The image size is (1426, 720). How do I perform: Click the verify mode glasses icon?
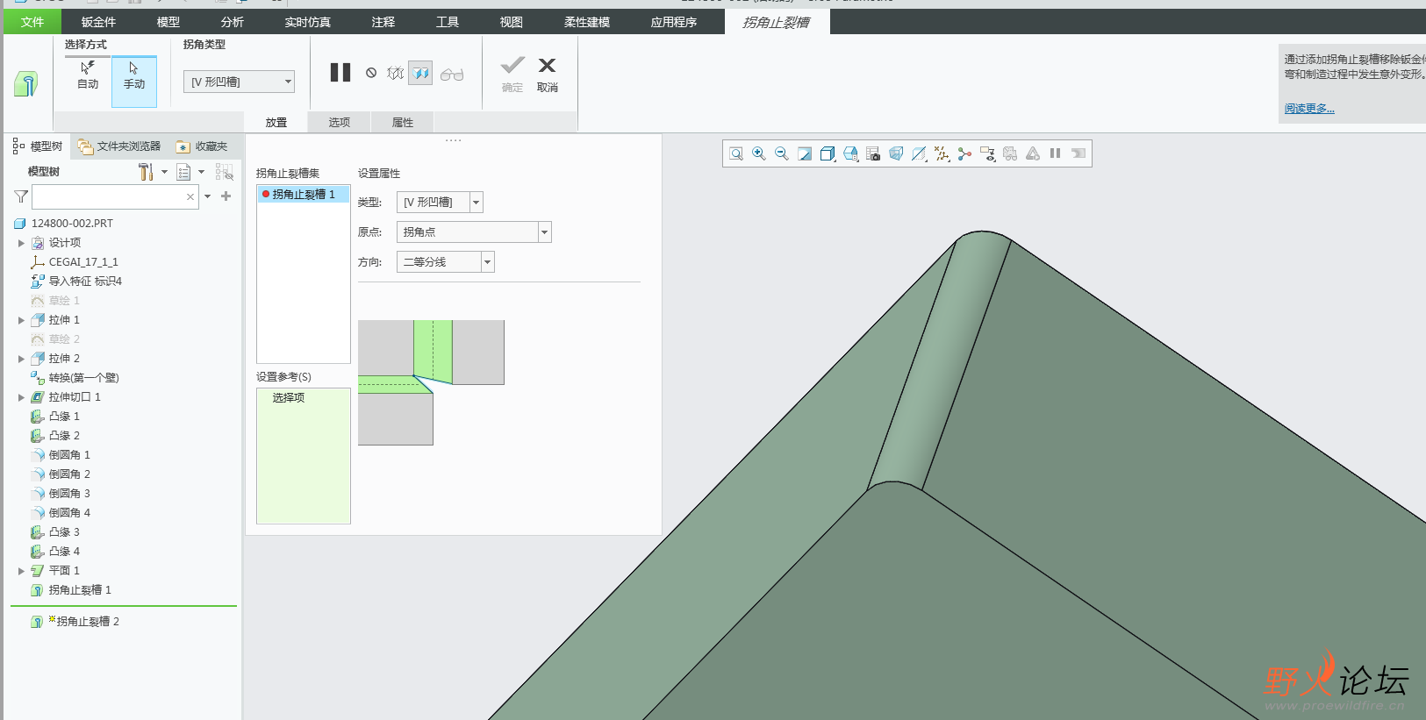(452, 75)
